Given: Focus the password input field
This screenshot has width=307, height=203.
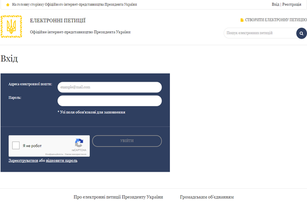Looking at the screenshot, I should [x=109, y=101].
